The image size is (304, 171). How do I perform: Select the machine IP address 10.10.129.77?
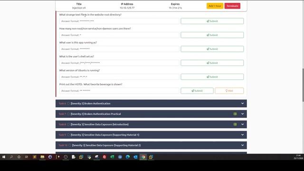[127, 8]
